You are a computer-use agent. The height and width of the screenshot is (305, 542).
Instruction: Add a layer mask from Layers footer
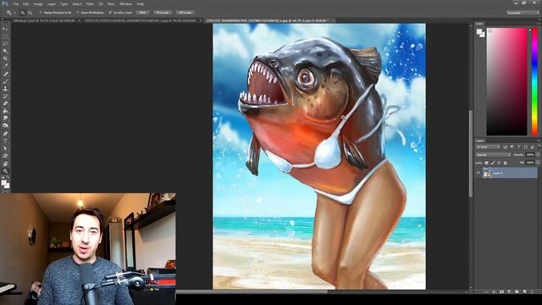[x=501, y=291]
